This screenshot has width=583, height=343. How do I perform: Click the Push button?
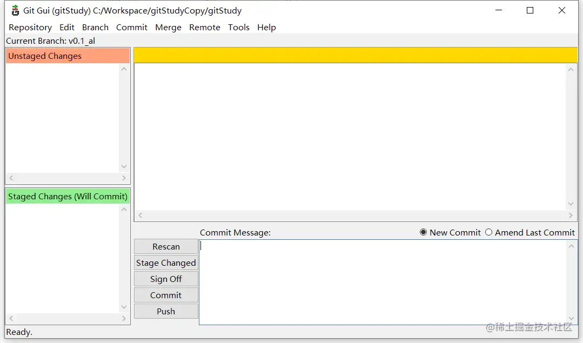tap(166, 312)
